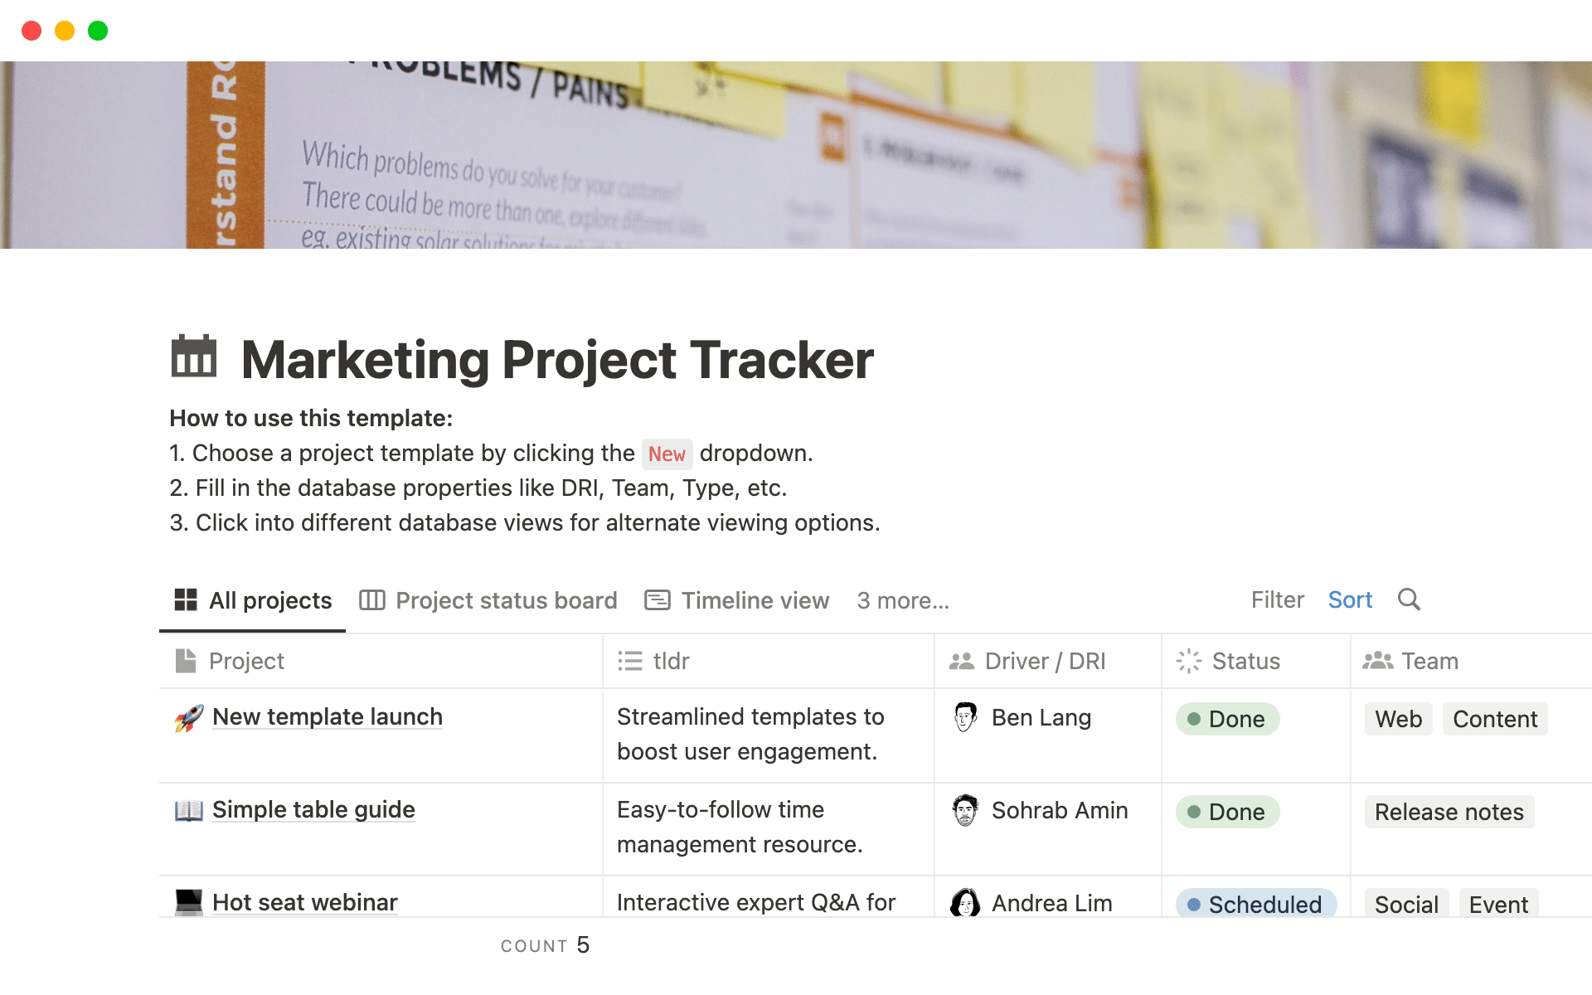Click Ben Lang's avatar picture

967,717
